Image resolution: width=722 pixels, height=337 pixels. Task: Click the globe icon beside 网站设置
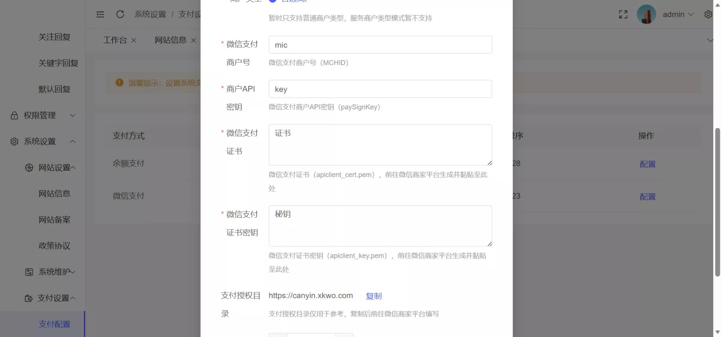coord(29,168)
